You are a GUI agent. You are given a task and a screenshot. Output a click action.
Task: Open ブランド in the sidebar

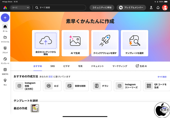pos(5,50)
